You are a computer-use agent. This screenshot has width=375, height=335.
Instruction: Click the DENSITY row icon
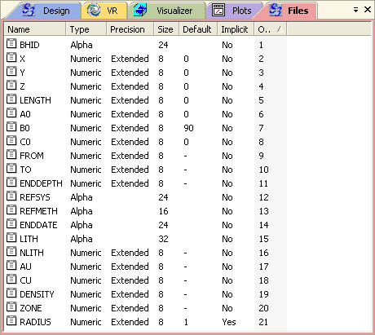[x=11, y=293]
